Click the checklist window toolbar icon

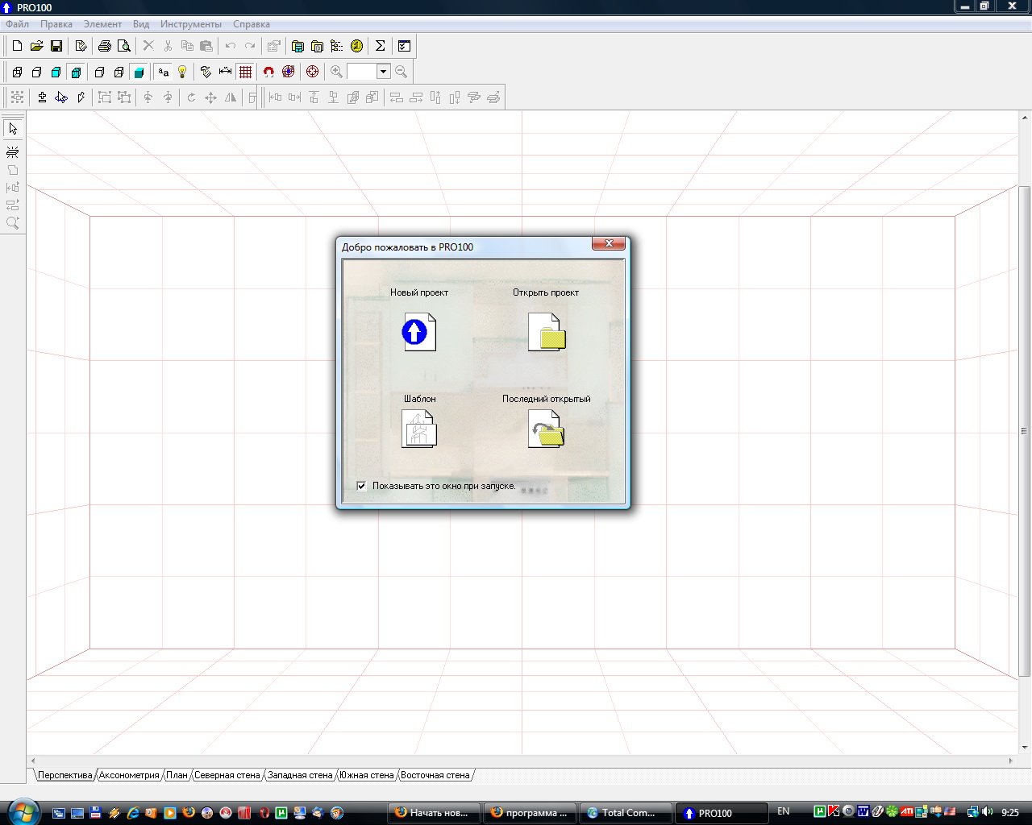(404, 46)
